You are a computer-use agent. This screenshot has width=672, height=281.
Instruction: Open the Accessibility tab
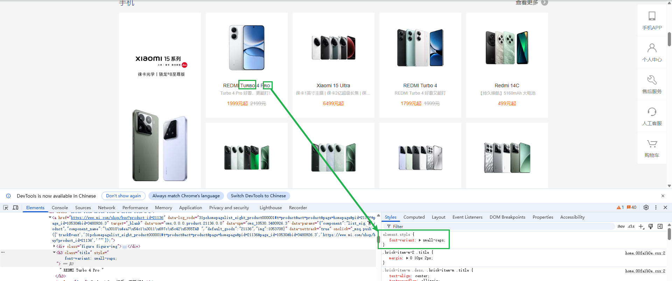coord(572,217)
